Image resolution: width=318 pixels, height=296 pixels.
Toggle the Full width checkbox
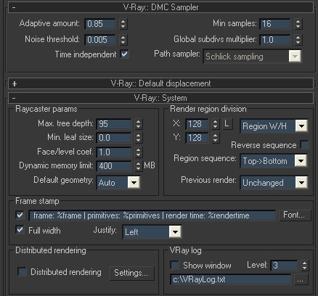[20, 229]
